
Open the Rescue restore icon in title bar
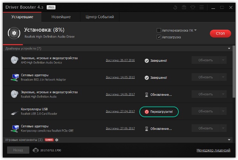coord(175,7)
